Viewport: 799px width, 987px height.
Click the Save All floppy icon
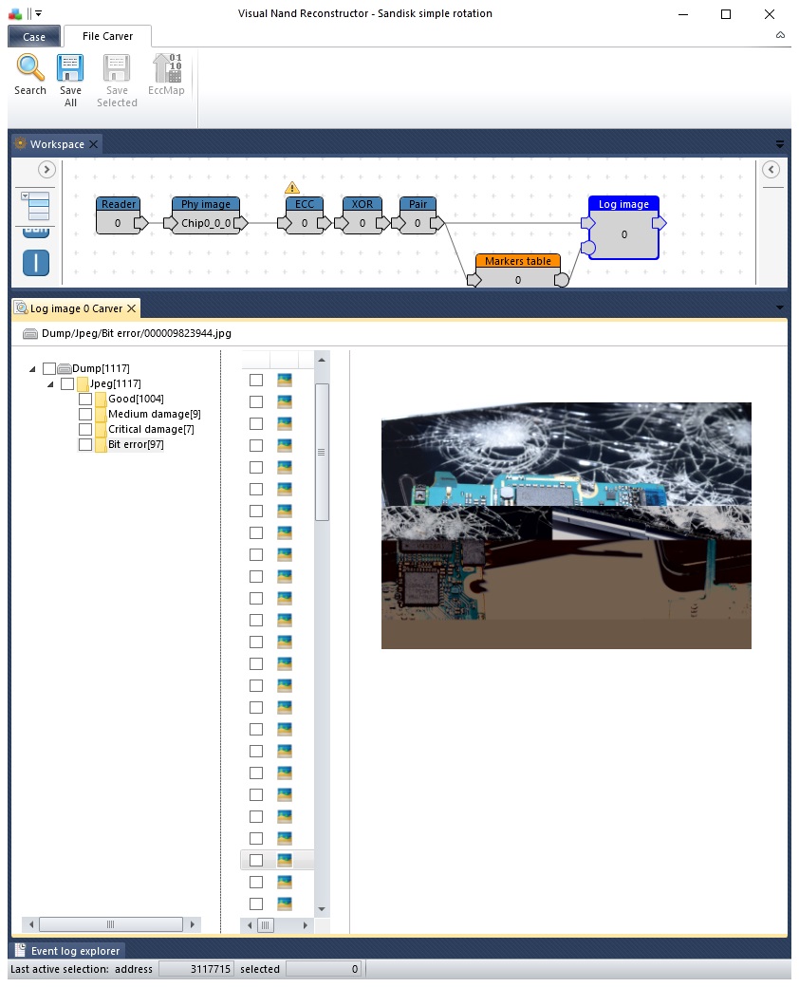[x=70, y=67]
